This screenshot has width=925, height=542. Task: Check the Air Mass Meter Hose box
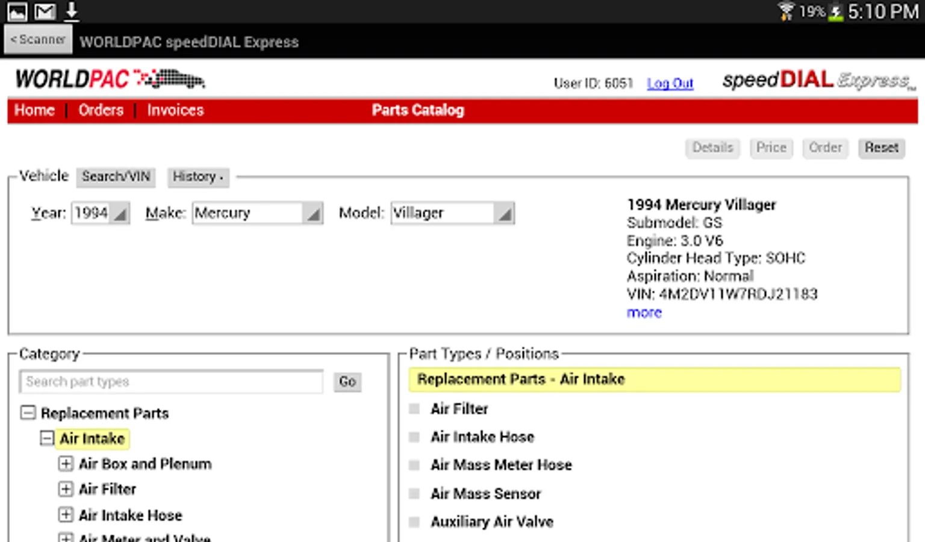tap(414, 465)
